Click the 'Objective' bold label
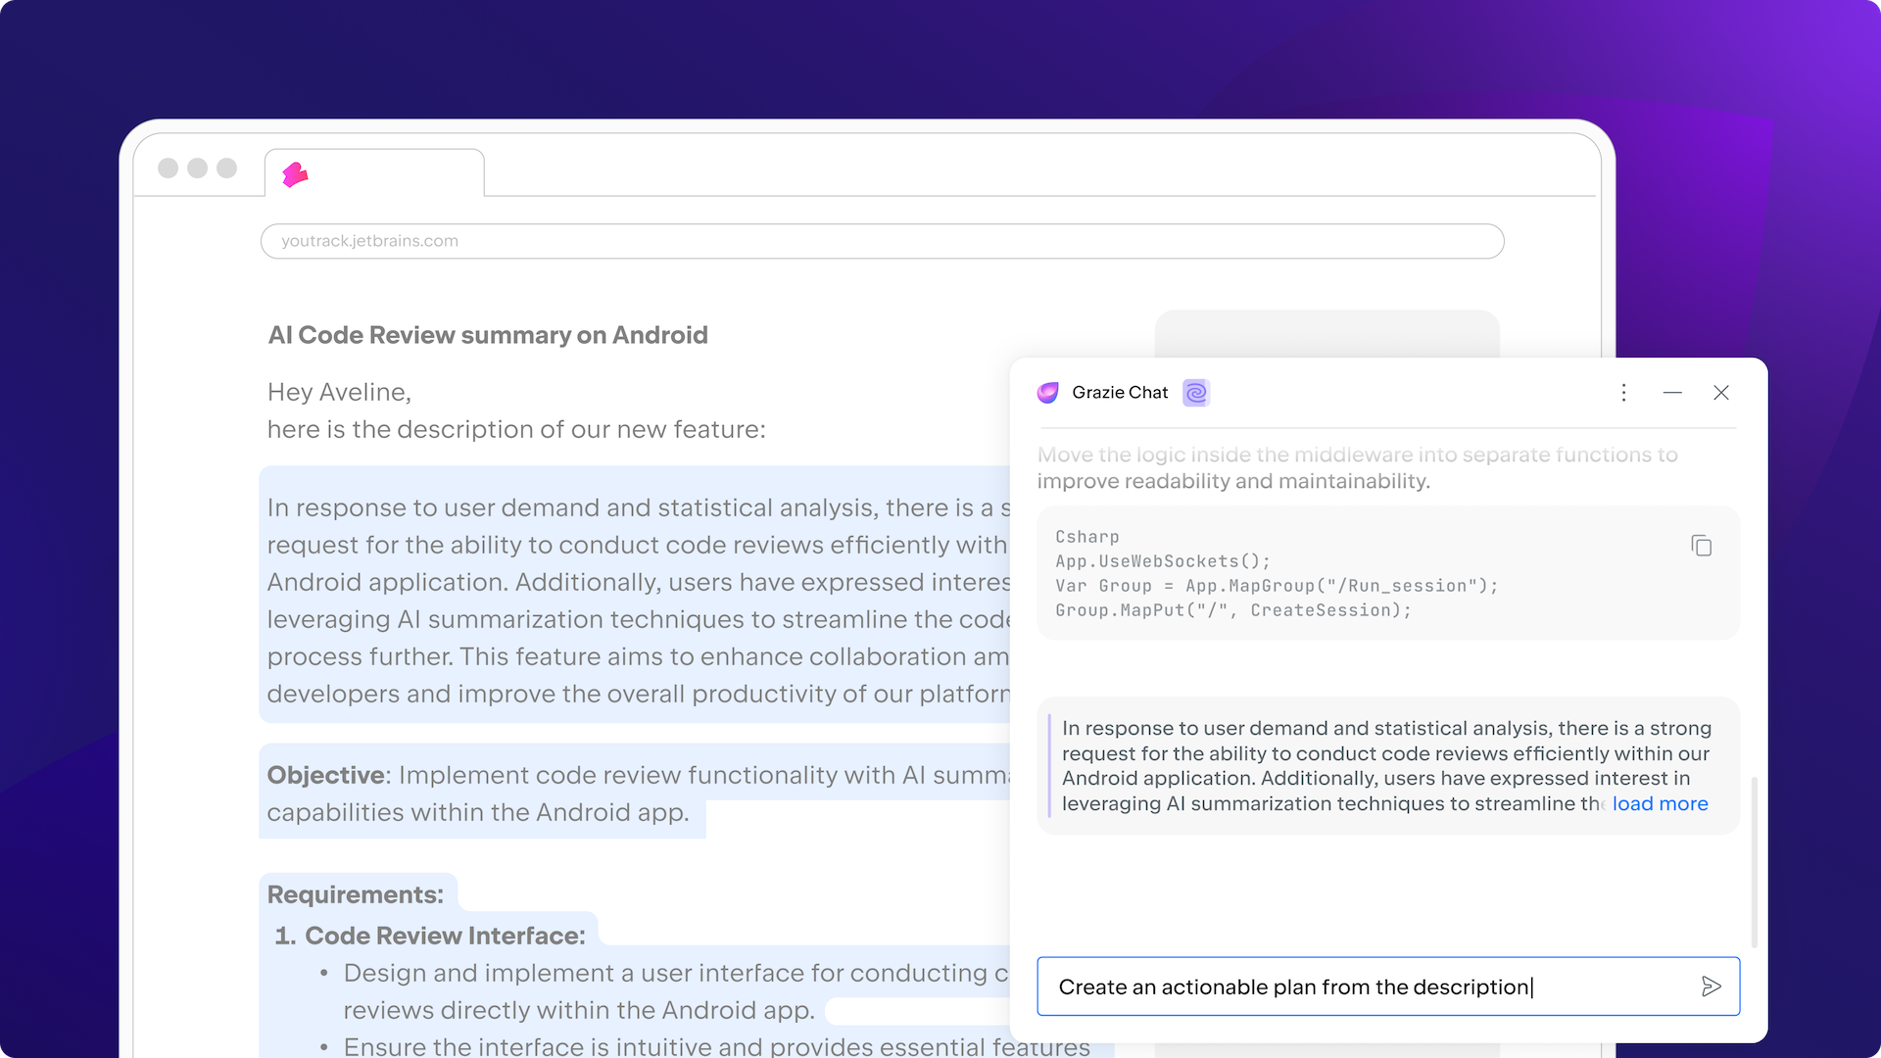1881x1058 pixels. (x=325, y=775)
